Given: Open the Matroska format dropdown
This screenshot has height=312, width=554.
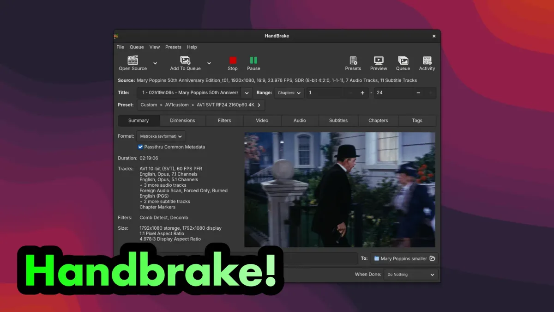Looking at the screenshot, I should 161,136.
